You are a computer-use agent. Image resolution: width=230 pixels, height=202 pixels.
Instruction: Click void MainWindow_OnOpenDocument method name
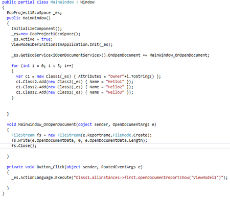pyautogui.click(x=47, y=124)
